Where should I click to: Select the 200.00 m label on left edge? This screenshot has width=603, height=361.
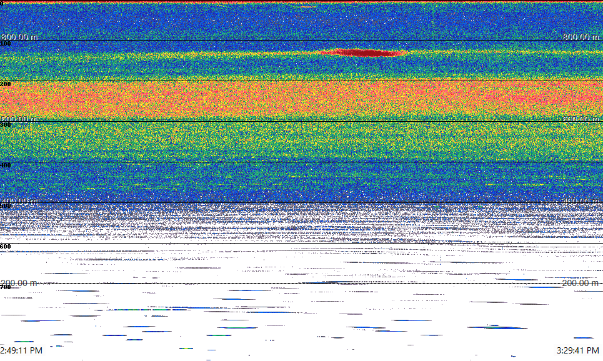pyautogui.click(x=19, y=283)
